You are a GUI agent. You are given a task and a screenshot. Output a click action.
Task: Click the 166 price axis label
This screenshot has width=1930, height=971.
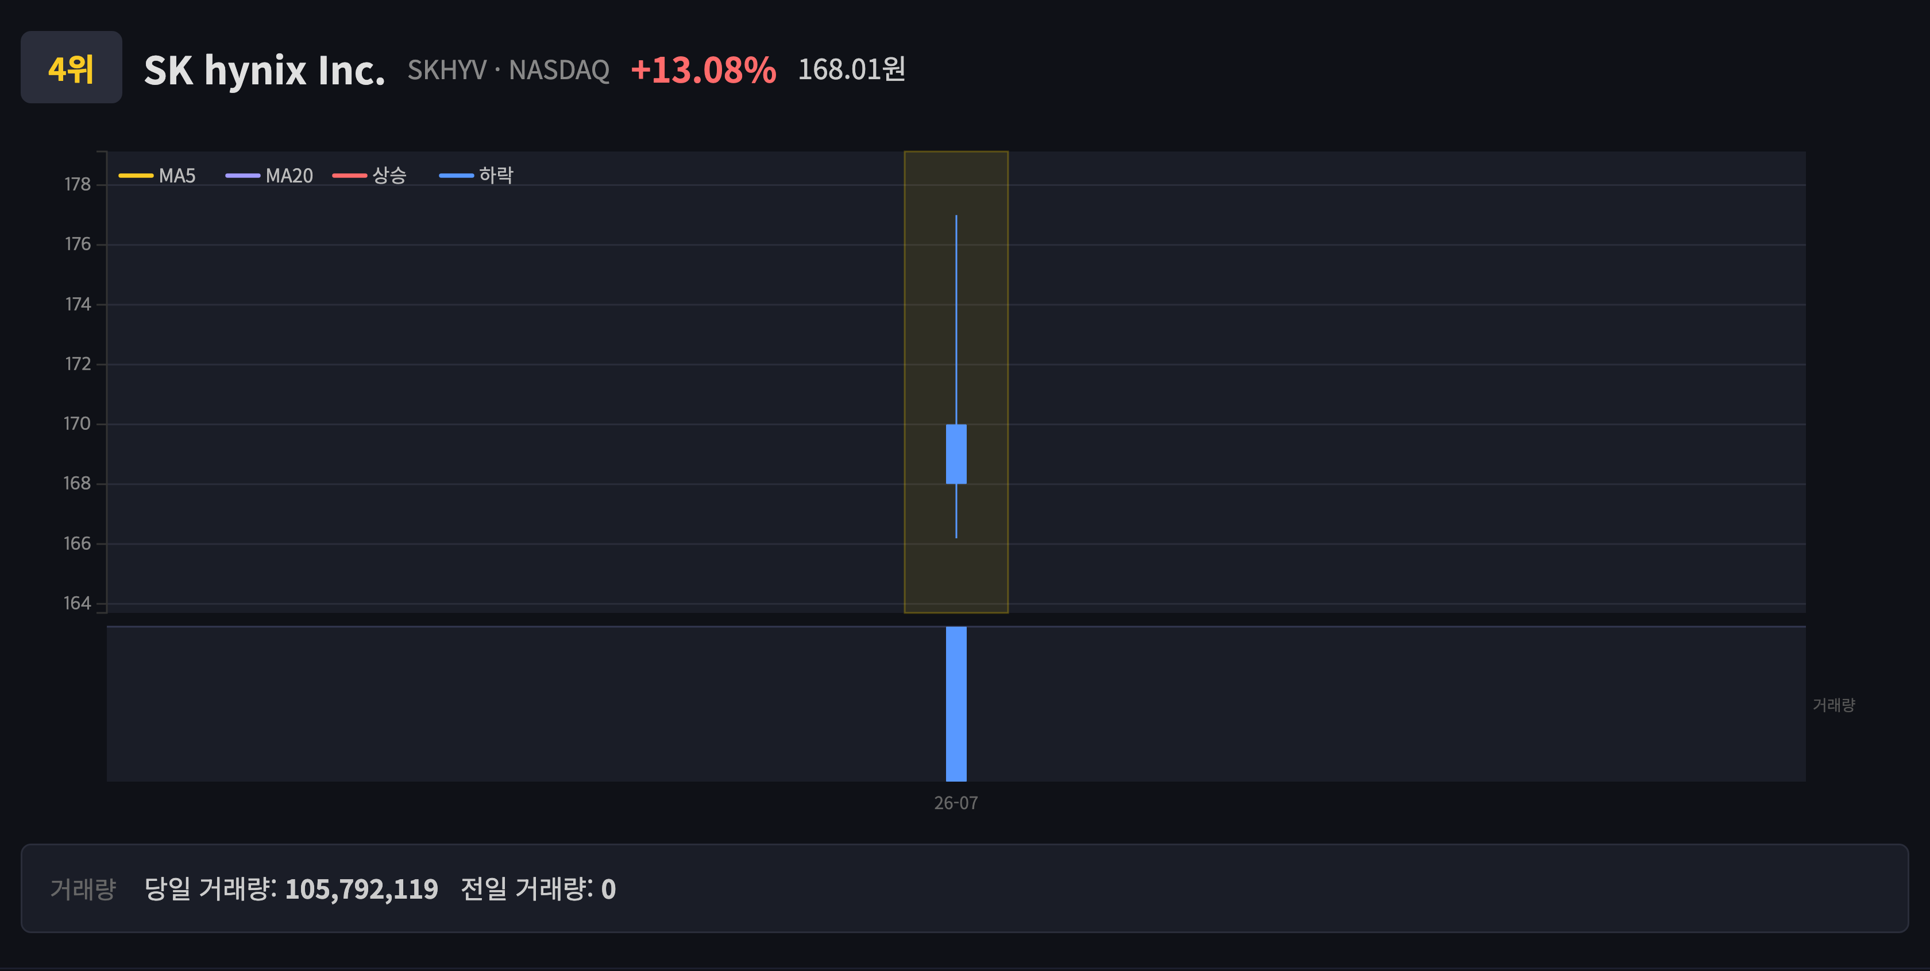click(x=77, y=543)
